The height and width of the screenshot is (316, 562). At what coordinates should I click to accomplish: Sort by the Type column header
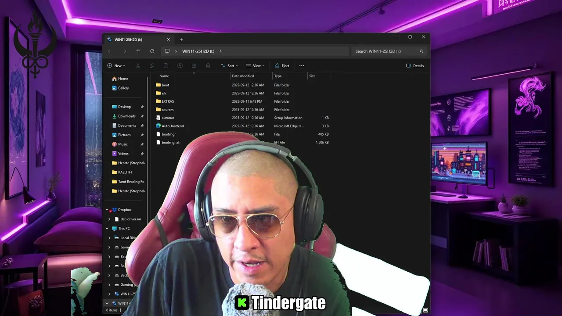278,76
